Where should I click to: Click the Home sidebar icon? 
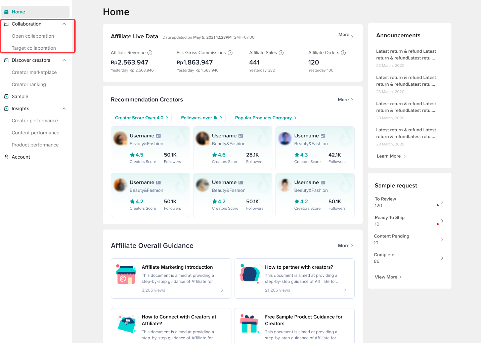tap(6, 12)
